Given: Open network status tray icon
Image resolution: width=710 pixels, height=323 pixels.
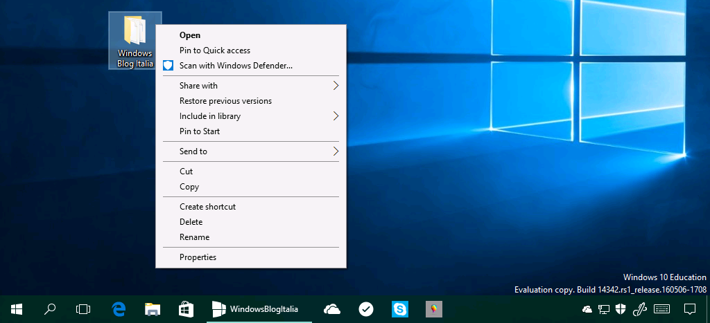Looking at the screenshot, I should 604,309.
